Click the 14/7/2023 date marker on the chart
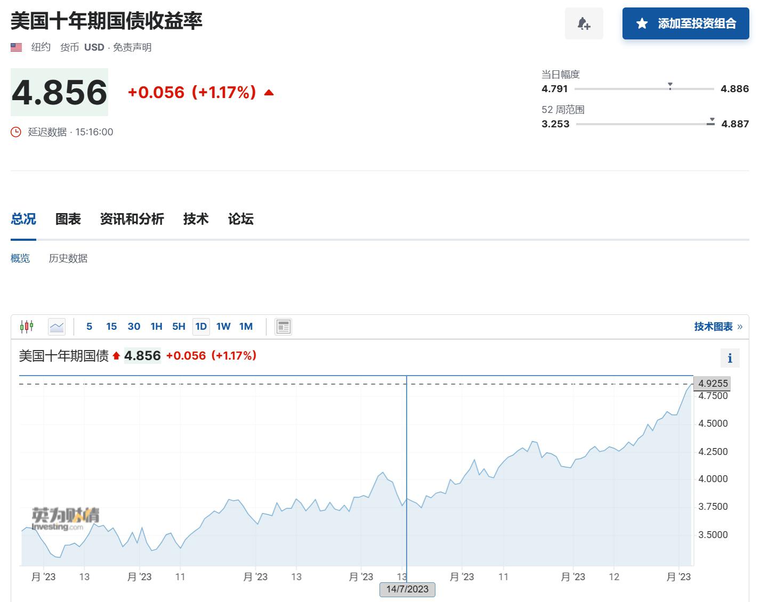The image size is (760, 602). tap(407, 589)
